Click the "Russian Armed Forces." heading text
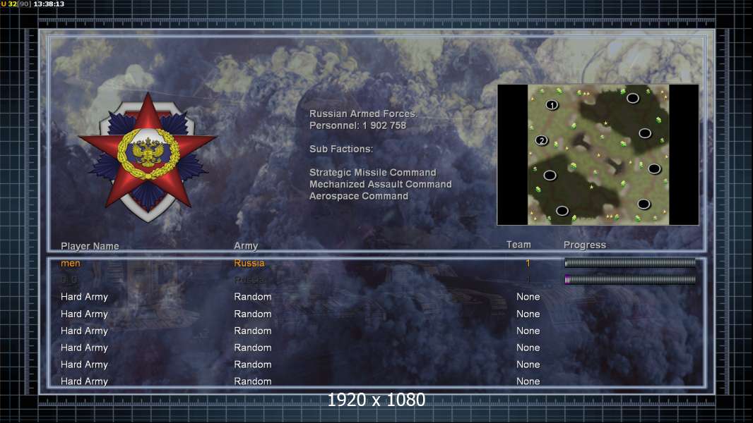Image resolution: width=753 pixels, height=423 pixels. [363, 114]
